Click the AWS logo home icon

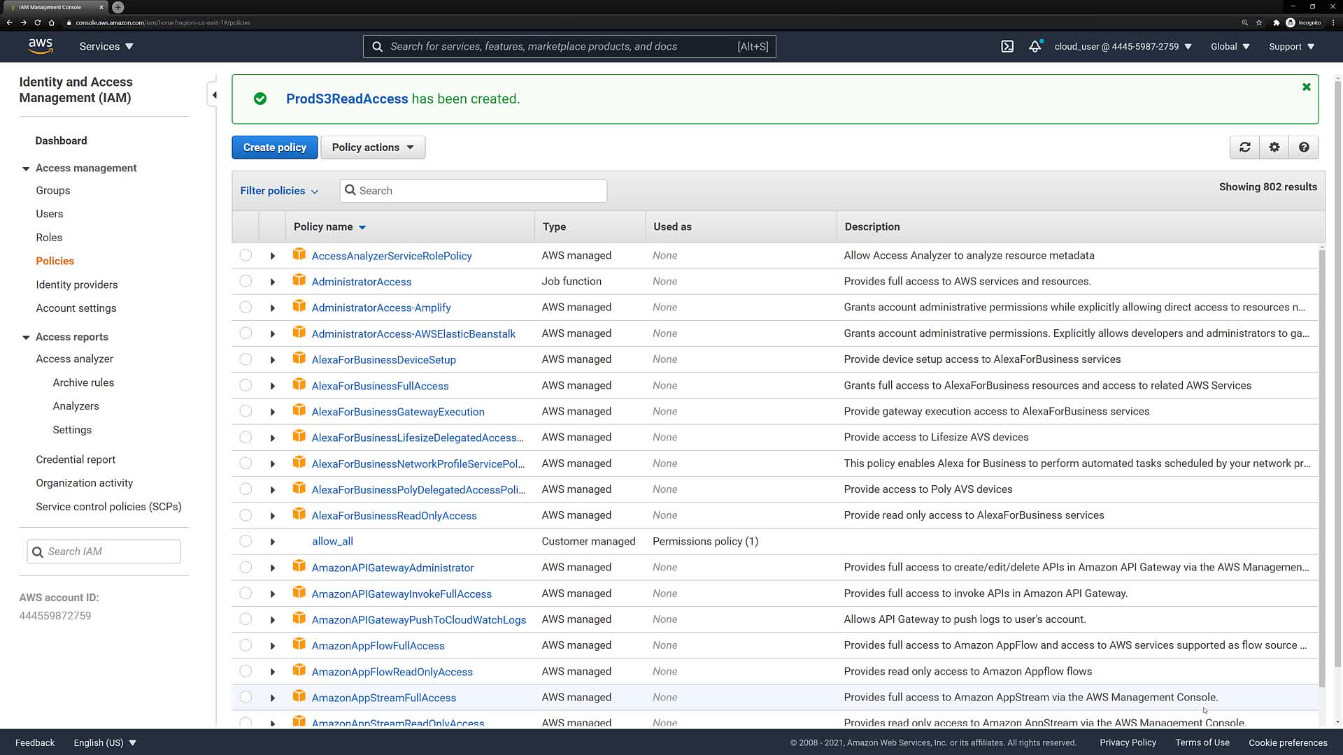41,46
